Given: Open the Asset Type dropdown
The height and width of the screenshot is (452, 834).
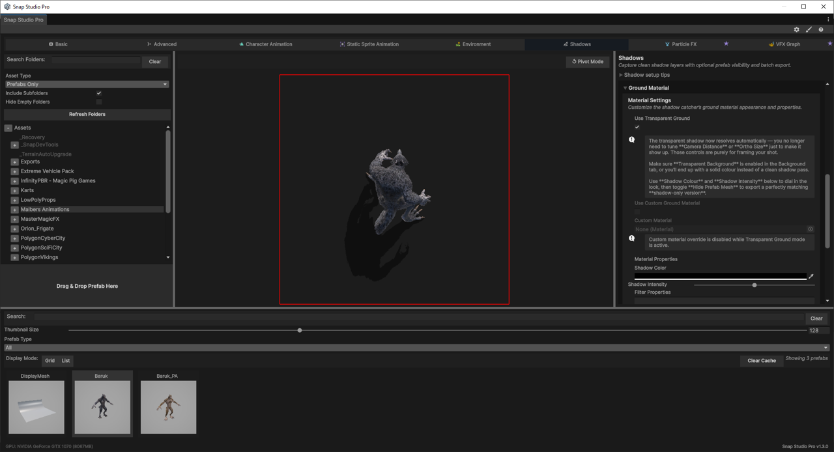Looking at the screenshot, I should pyautogui.click(x=87, y=84).
